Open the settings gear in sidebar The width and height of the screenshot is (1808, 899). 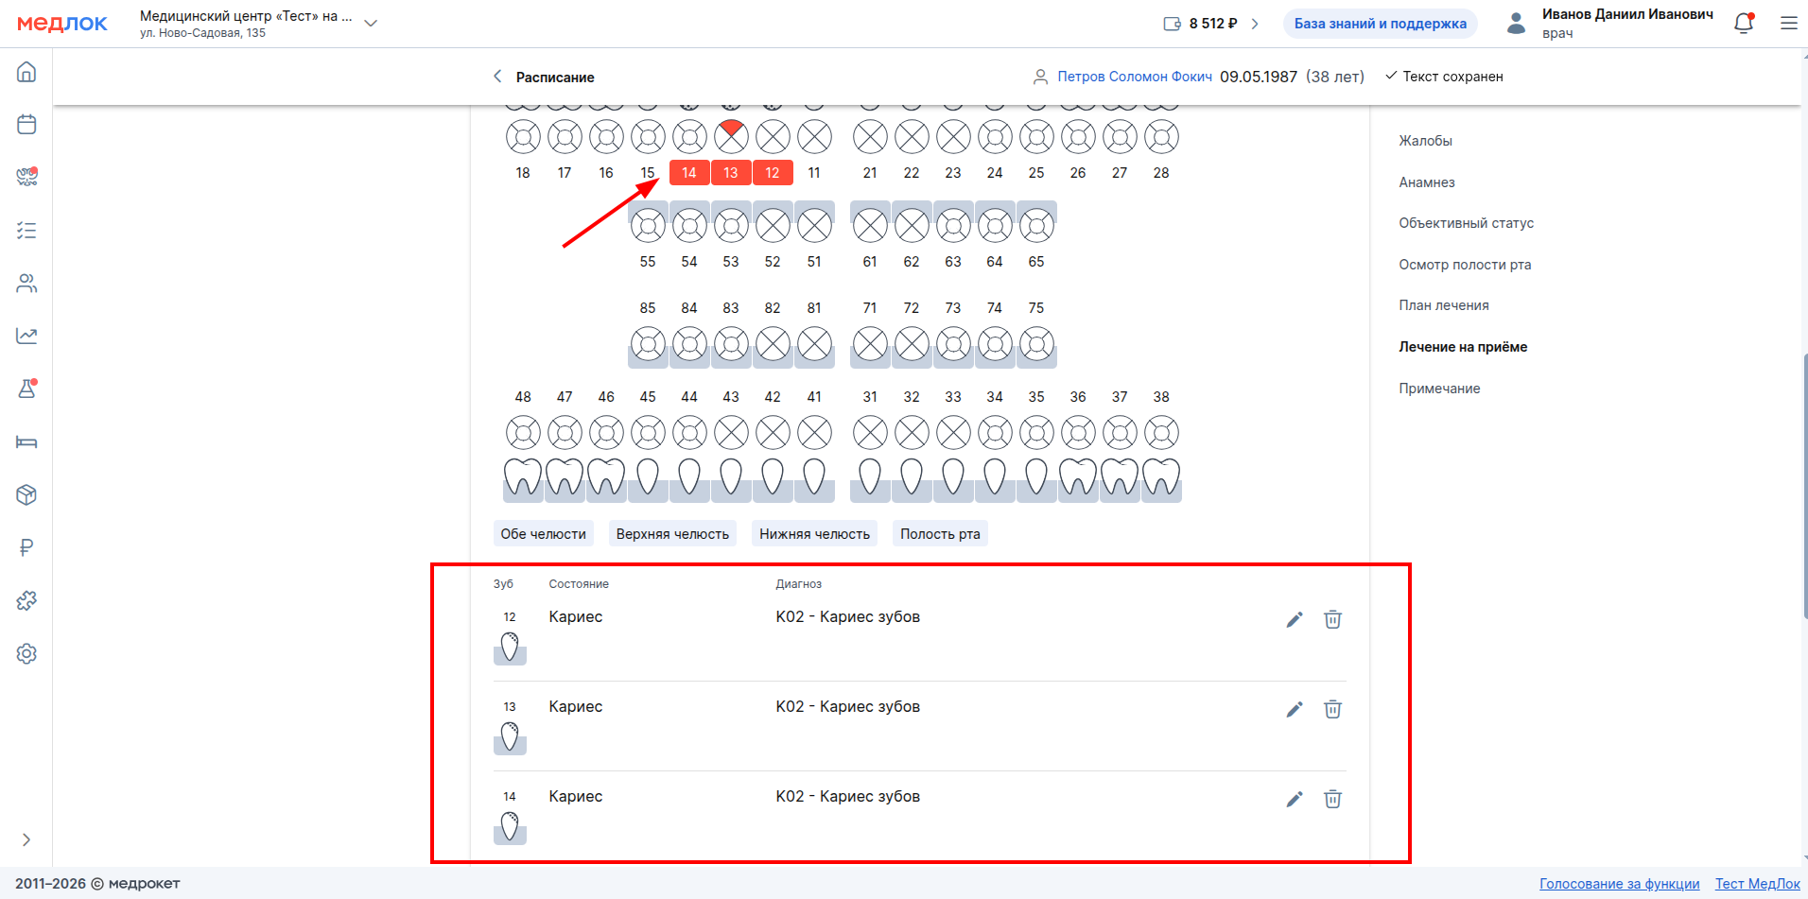click(x=26, y=653)
